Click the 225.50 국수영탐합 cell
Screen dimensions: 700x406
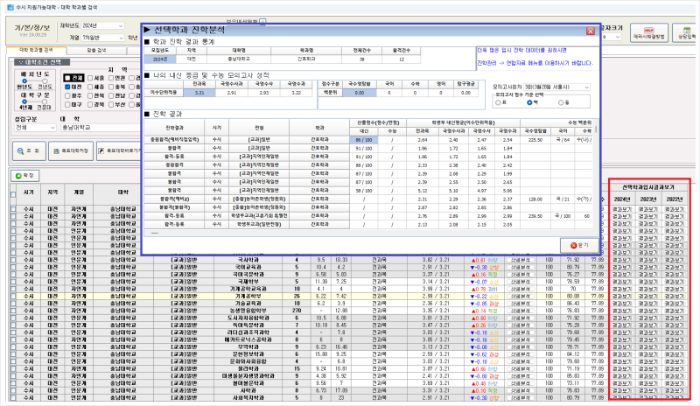pyautogui.click(x=535, y=140)
